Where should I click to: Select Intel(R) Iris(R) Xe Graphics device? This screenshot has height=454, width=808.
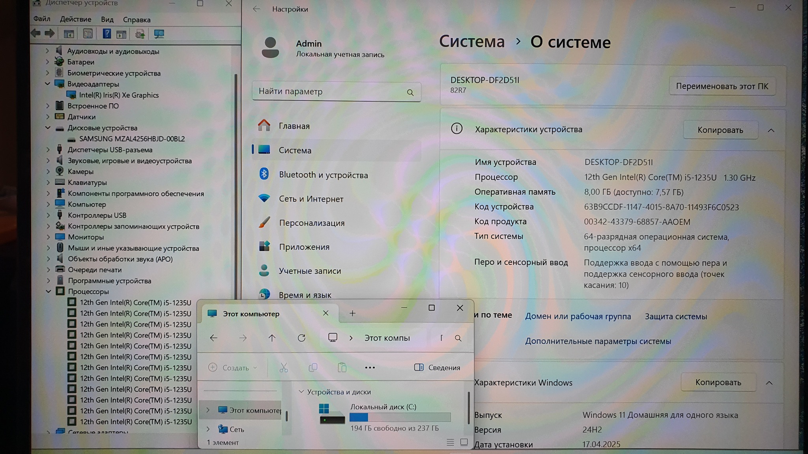[x=119, y=95]
